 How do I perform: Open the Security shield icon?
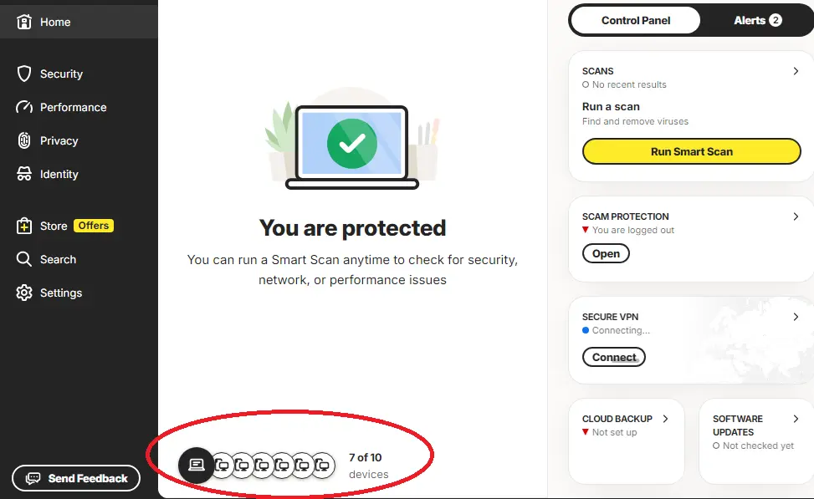24,74
